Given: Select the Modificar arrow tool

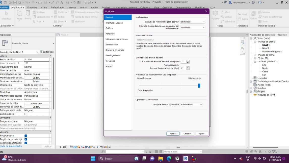Looking at the screenshot, I should click(x=7, y=13).
